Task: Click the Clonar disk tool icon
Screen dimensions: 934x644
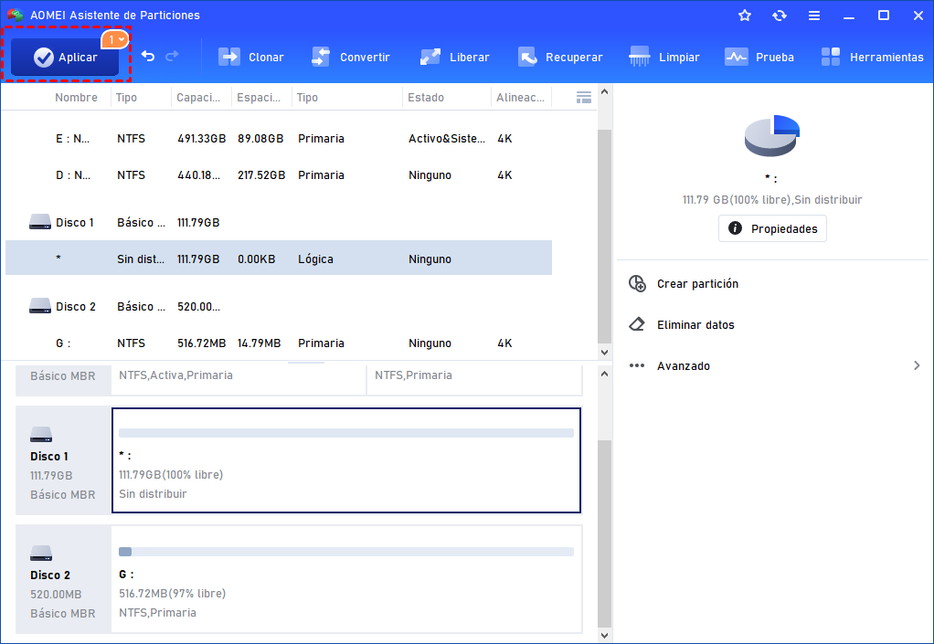Action: (x=229, y=57)
